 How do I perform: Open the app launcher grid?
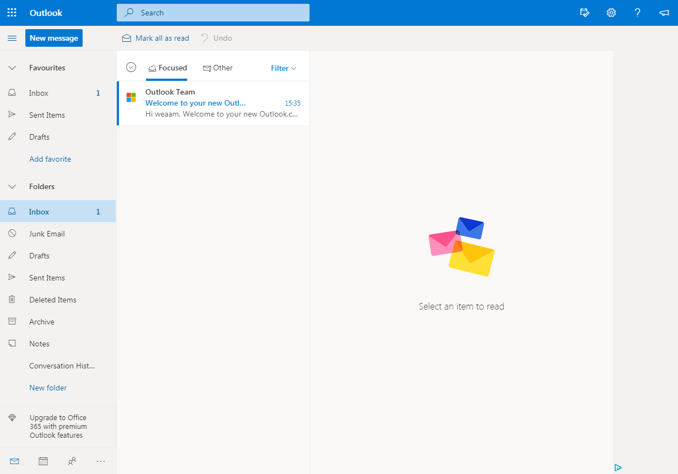[x=12, y=13]
